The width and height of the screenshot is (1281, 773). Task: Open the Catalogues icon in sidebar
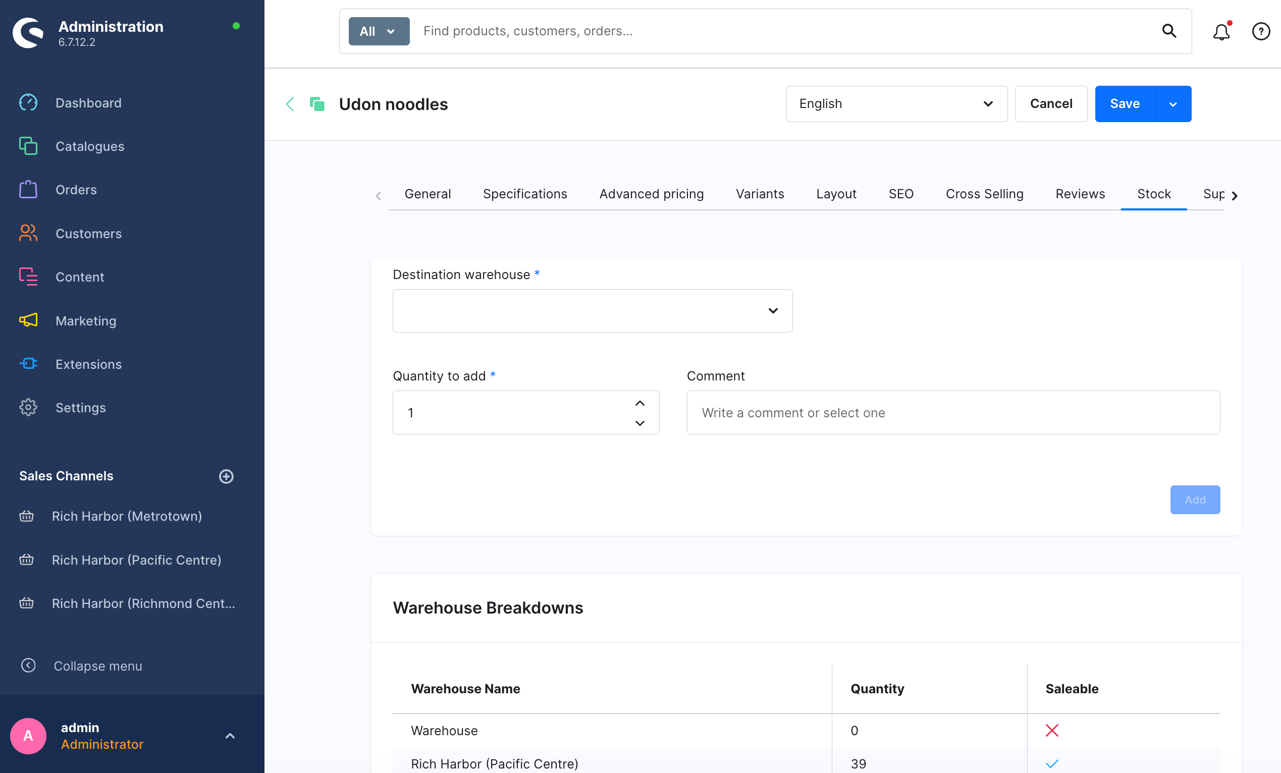28,146
